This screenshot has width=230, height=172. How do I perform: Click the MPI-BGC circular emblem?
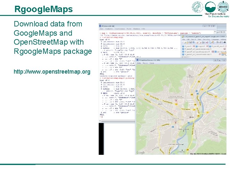(x=223, y=7)
